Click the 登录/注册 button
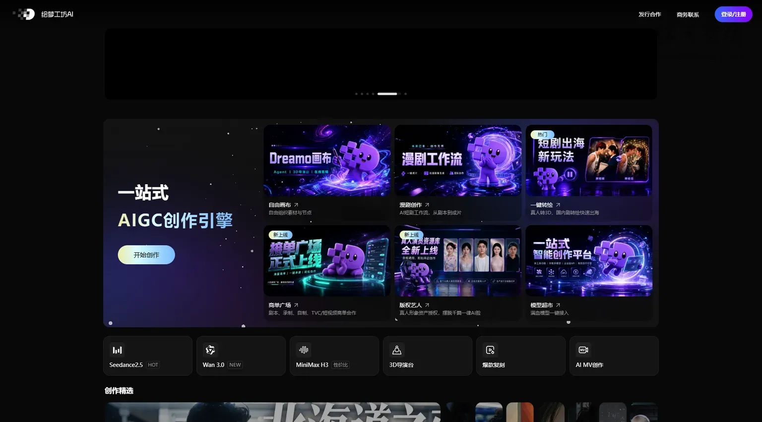Screen dimensions: 762x422 coord(733,14)
